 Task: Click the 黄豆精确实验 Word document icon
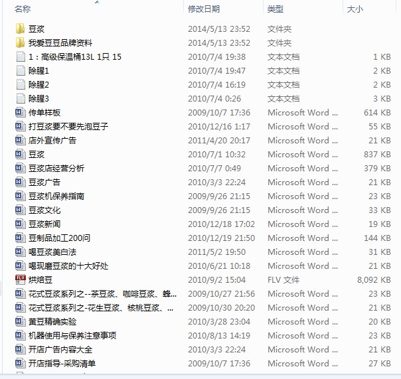point(20,322)
